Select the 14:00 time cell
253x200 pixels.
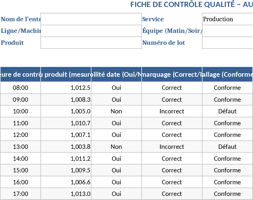pyautogui.click(x=20, y=158)
